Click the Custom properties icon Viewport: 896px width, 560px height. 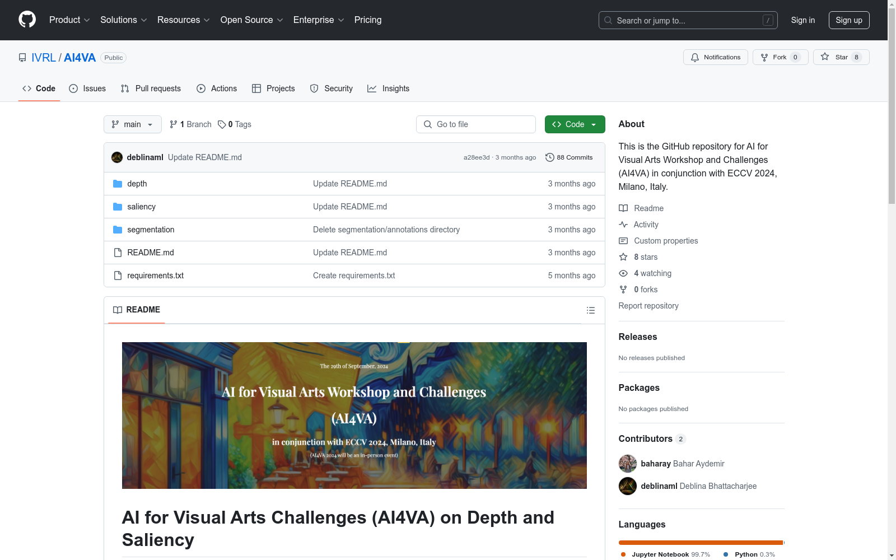click(x=623, y=241)
